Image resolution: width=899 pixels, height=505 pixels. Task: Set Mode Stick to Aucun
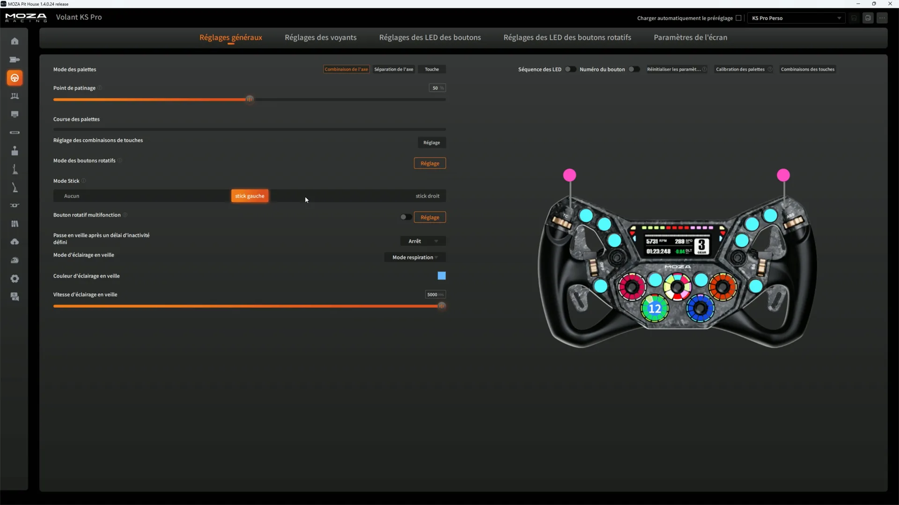click(x=72, y=196)
